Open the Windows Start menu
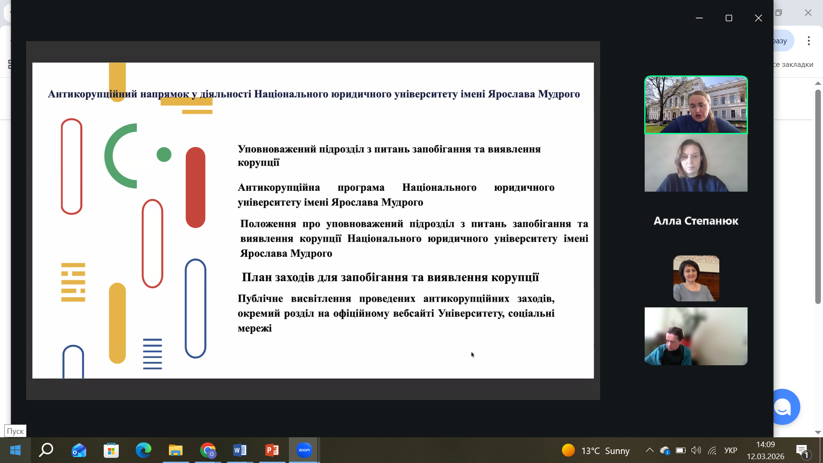The height and width of the screenshot is (463, 823). 15,450
